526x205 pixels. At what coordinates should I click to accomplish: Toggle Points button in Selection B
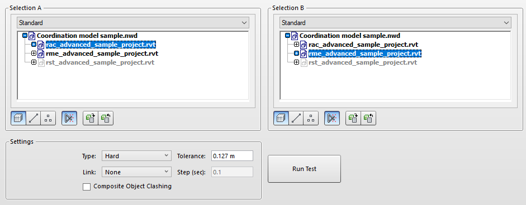pyautogui.click(x=311, y=119)
